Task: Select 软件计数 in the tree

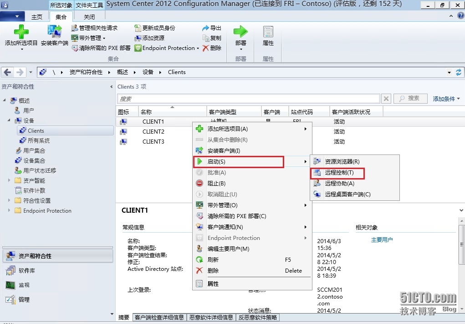Action: [x=34, y=190]
